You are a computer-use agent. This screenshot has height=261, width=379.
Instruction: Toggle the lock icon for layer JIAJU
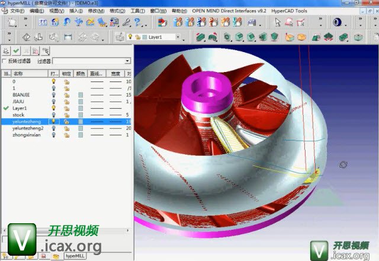click(x=66, y=102)
